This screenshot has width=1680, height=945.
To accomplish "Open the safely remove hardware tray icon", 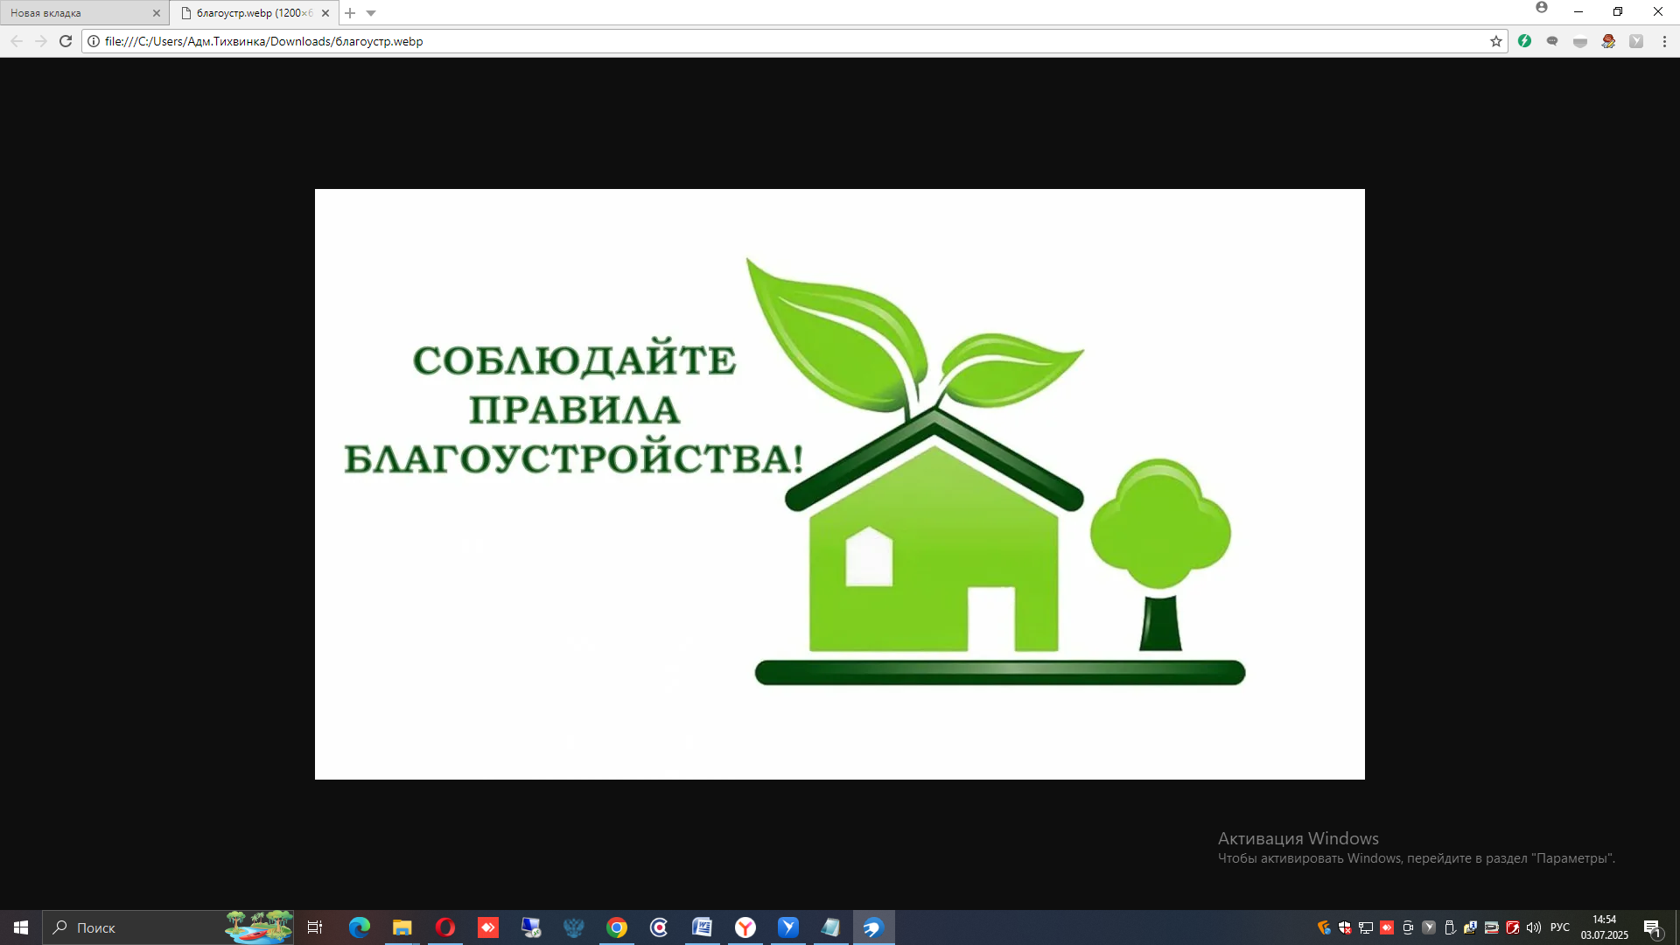I will tap(1450, 927).
